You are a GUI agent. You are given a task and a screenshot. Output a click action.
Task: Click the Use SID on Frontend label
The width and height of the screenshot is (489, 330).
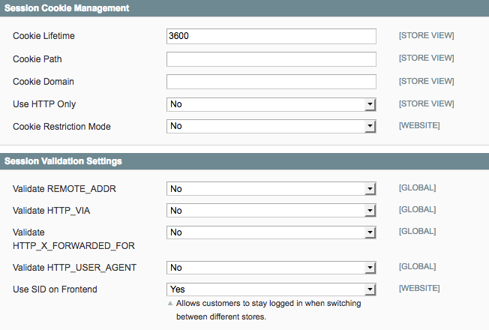pyautogui.click(x=55, y=289)
